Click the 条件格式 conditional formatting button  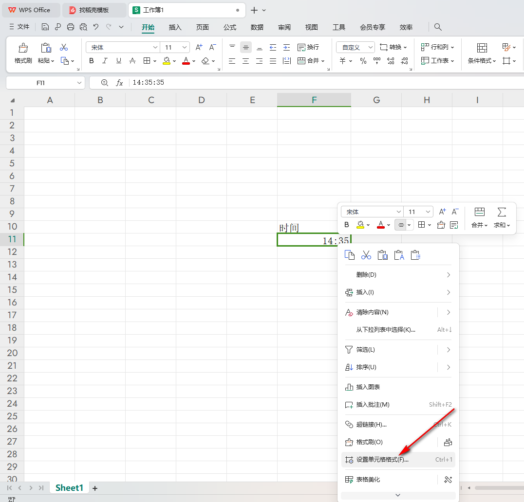(x=482, y=53)
